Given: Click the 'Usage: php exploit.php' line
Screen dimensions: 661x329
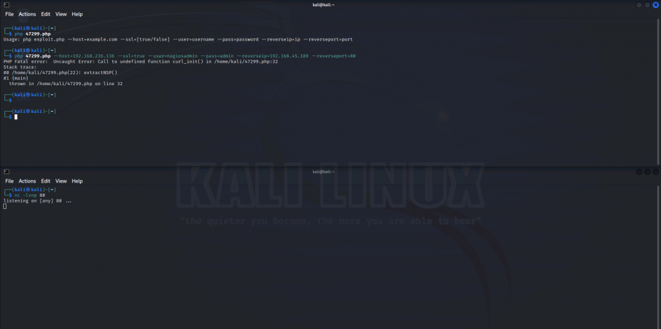Looking at the screenshot, I should pos(178,39).
